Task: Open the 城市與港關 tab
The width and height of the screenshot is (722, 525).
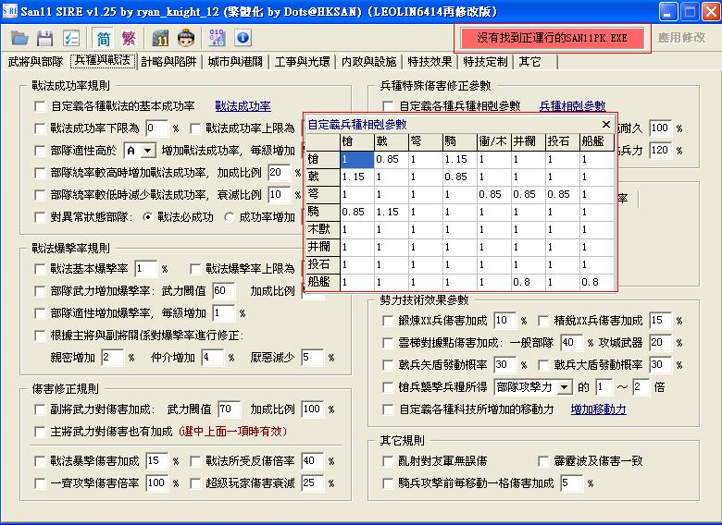Action: 236,62
